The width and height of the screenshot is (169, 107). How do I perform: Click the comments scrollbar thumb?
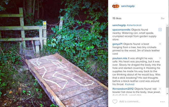(167, 57)
